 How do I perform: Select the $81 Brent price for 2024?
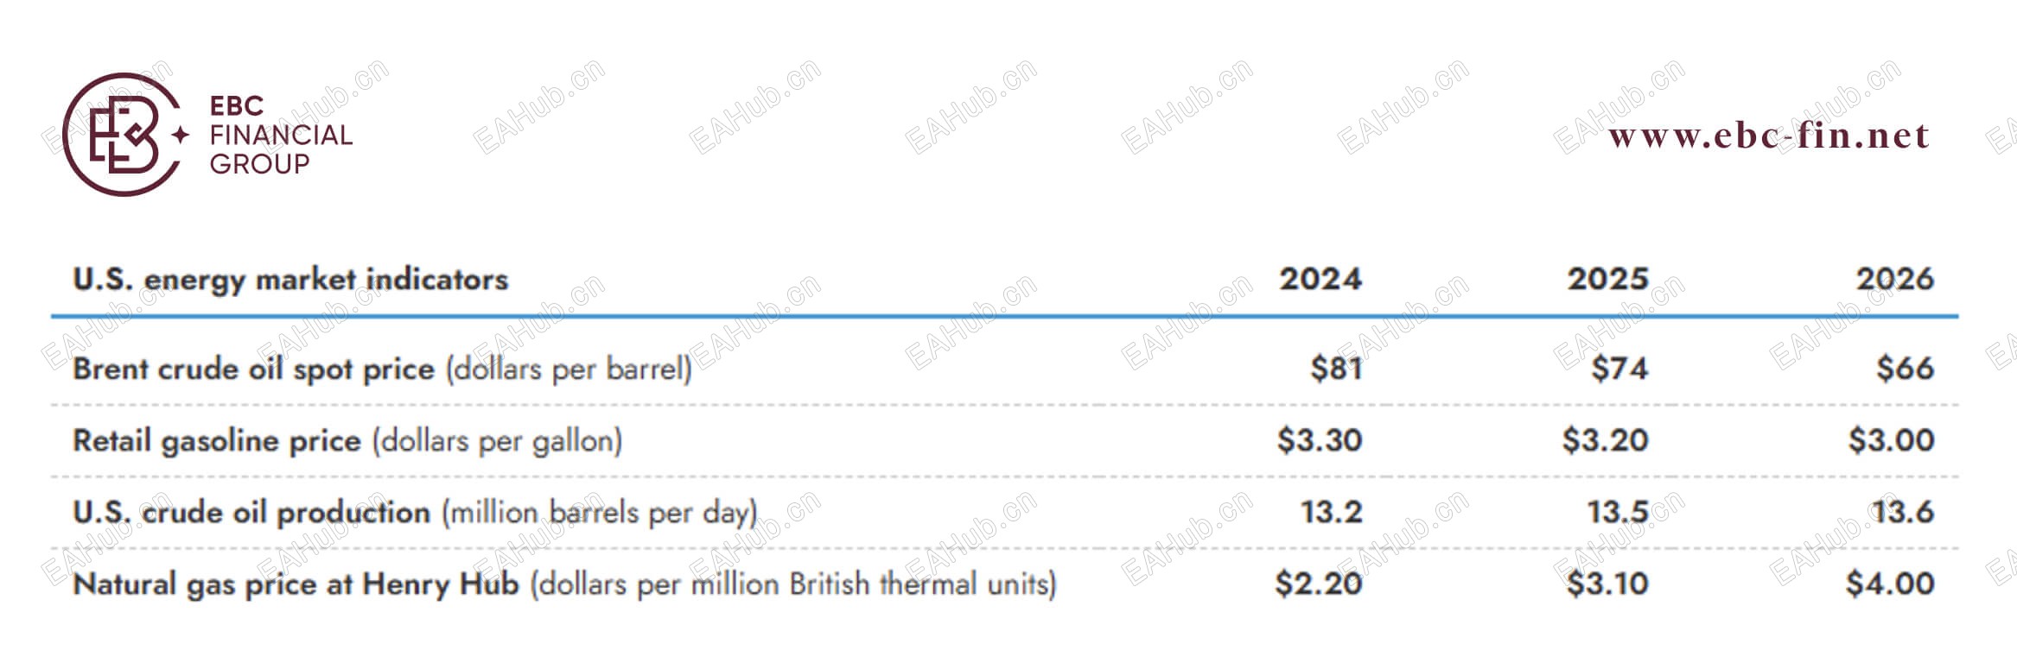(1336, 369)
